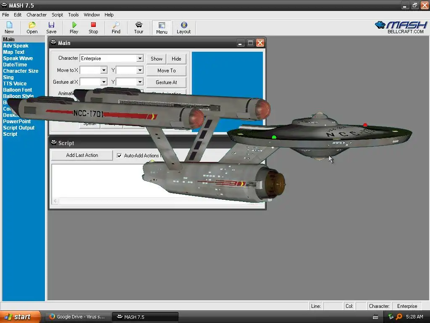Select Date/Time in the sidebar
Image resolution: width=430 pixels, height=323 pixels.
[x=15, y=64]
